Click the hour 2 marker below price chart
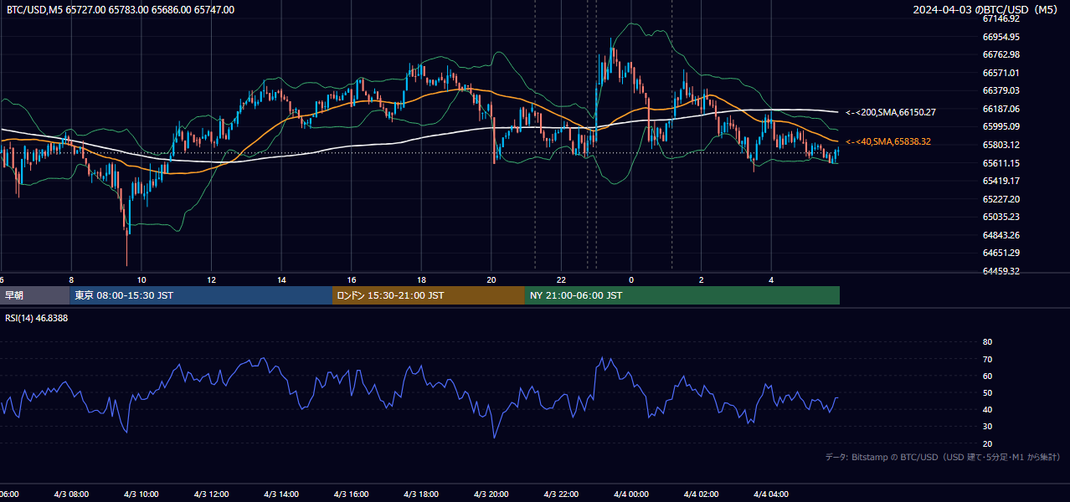This screenshot has width=1070, height=502. click(702, 280)
